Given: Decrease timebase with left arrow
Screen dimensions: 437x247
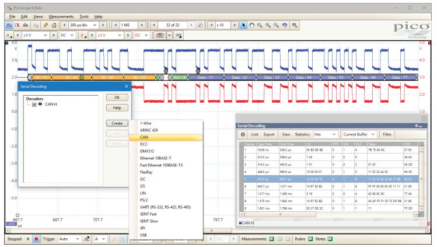Looking at the screenshot, I should [64, 25].
